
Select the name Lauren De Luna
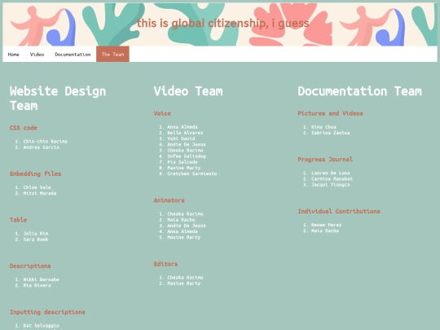click(x=331, y=173)
